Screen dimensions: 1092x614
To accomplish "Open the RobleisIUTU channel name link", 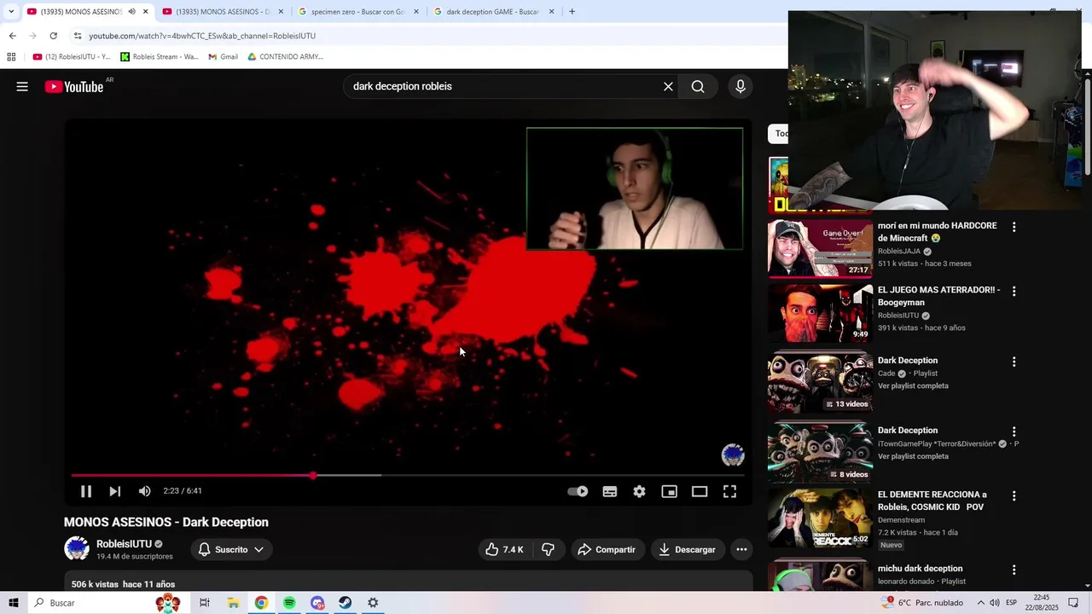I will (124, 543).
